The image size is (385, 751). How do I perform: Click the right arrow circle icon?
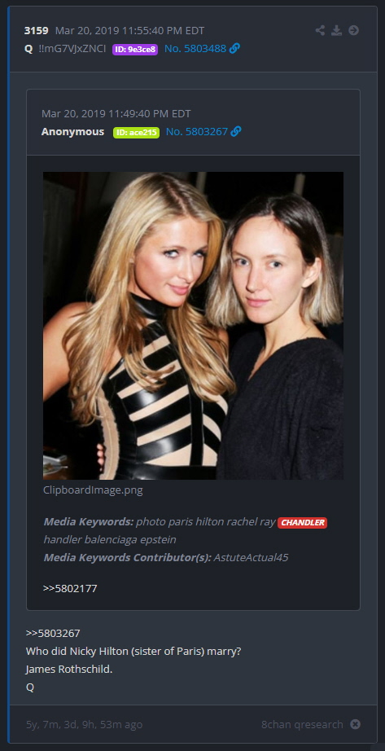(353, 31)
